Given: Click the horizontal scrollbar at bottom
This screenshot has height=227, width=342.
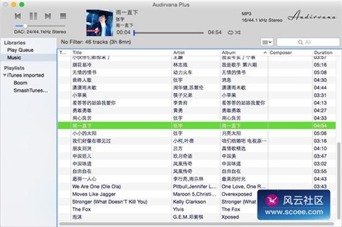Looking at the screenshot, I should (196, 224).
